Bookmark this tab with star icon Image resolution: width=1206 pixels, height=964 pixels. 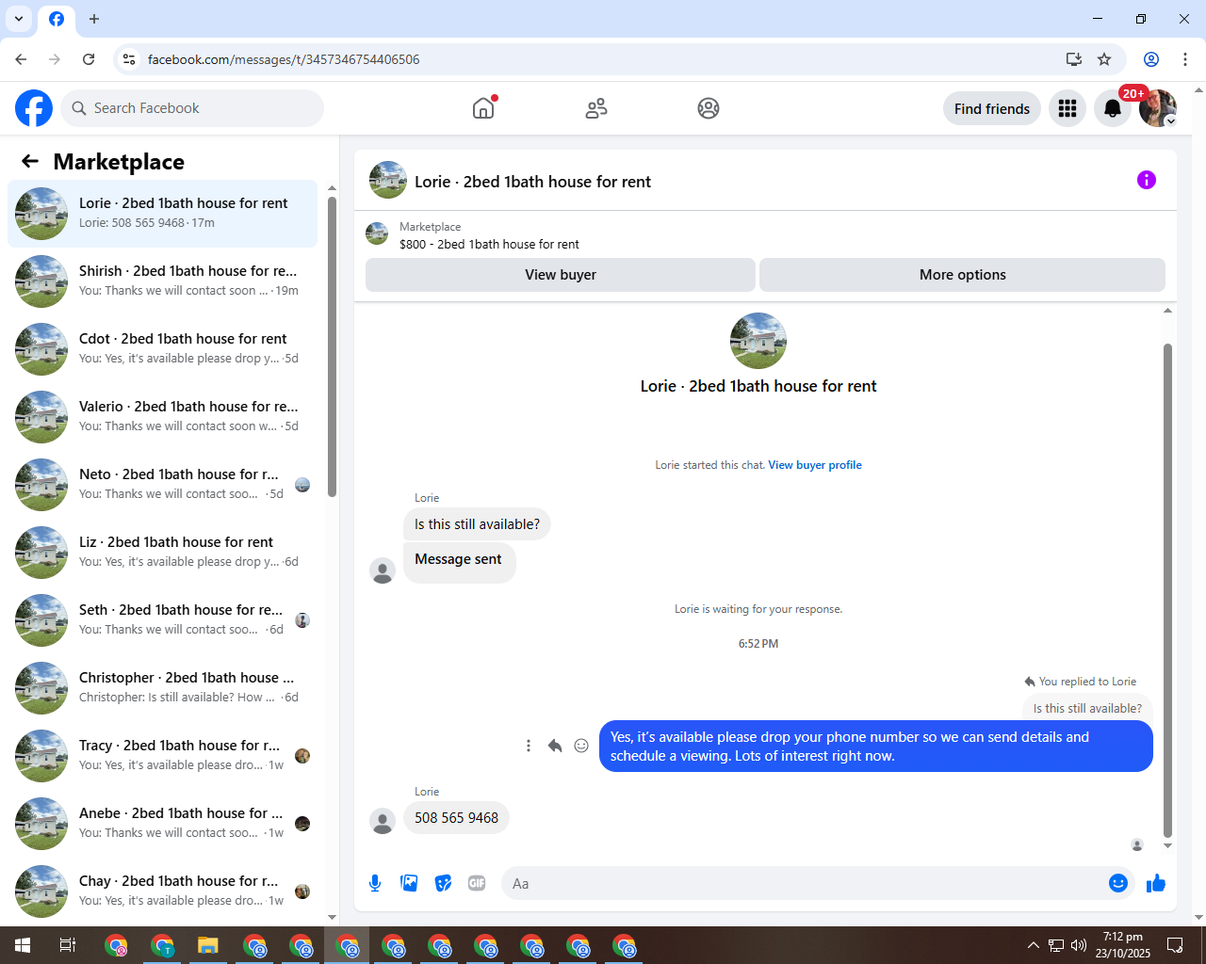pyautogui.click(x=1104, y=59)
